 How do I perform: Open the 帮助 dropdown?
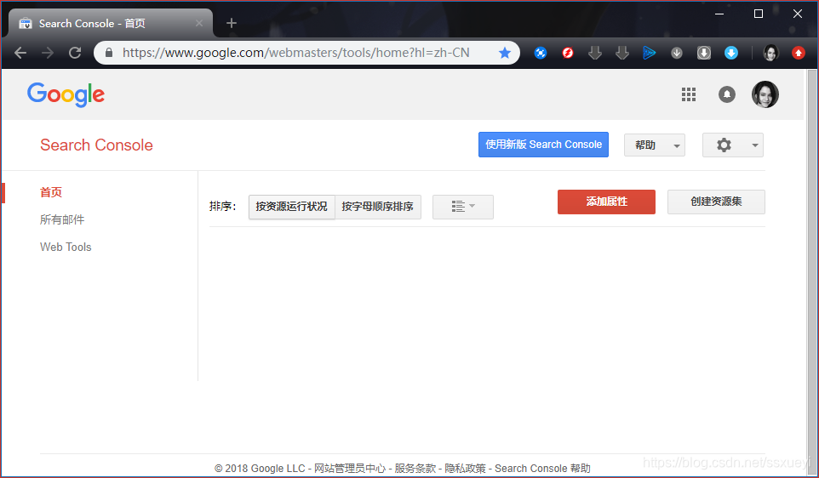pos(655,145)
